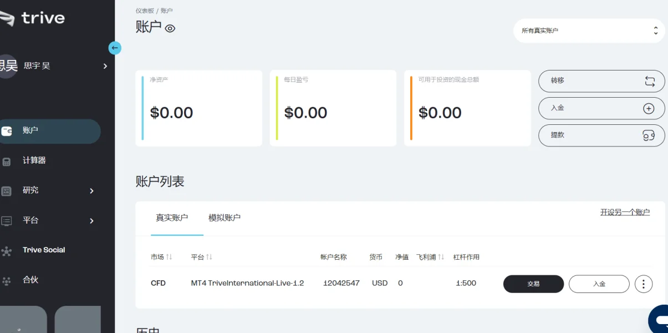668x333 pixels.
Task: Click the Trive Social icon
Action: pos(7,251)
